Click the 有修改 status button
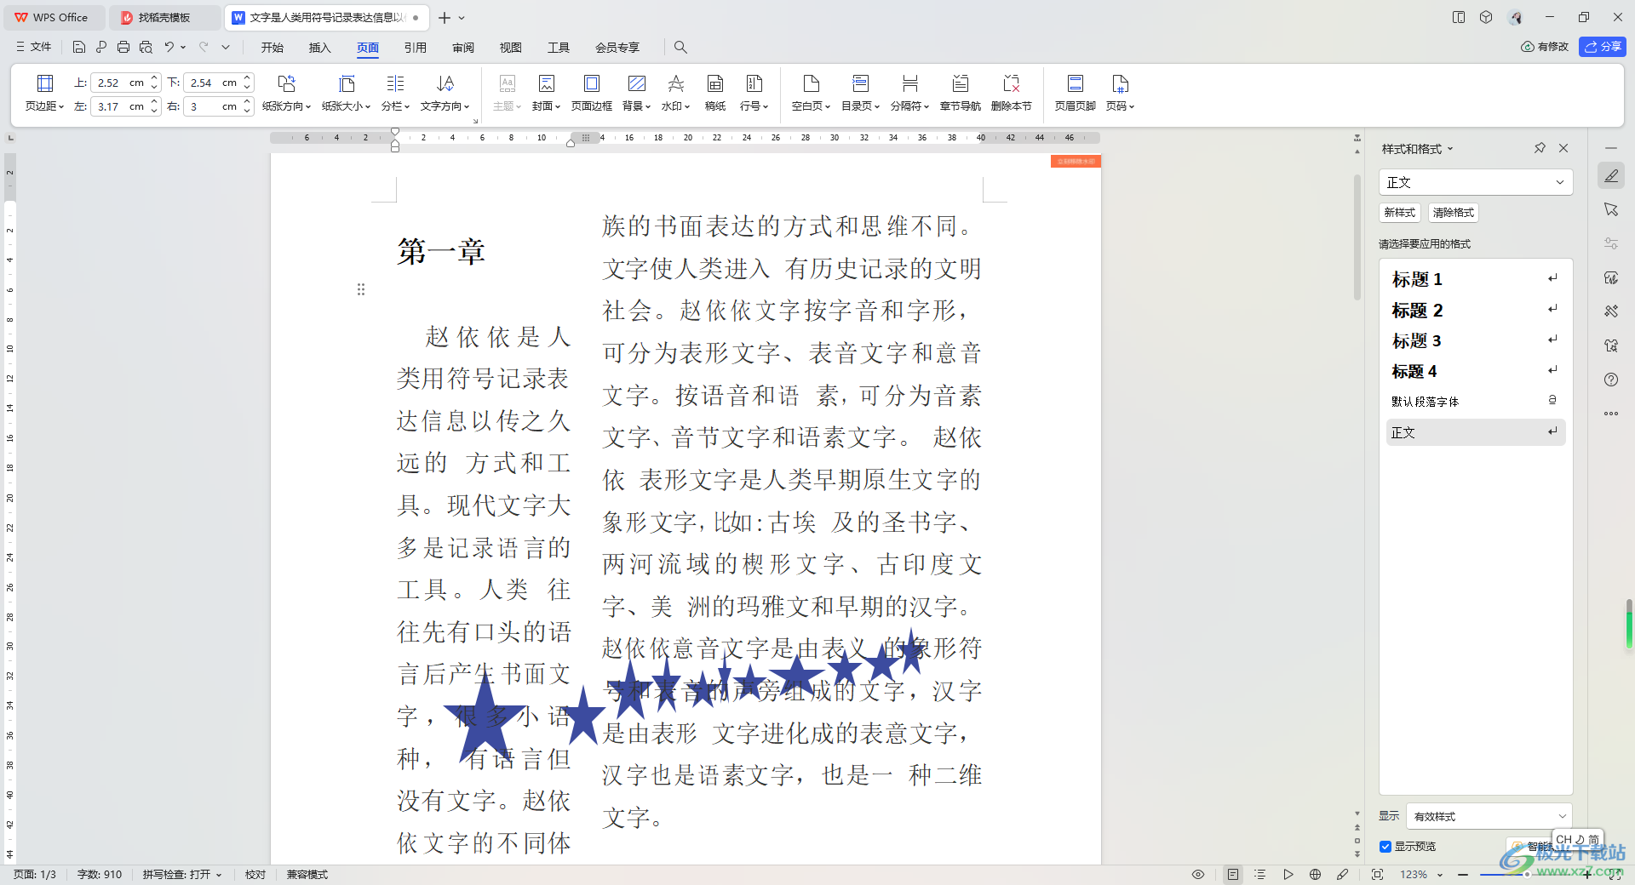Screen dimensions: 1635x885 (x=1545, y=47)
